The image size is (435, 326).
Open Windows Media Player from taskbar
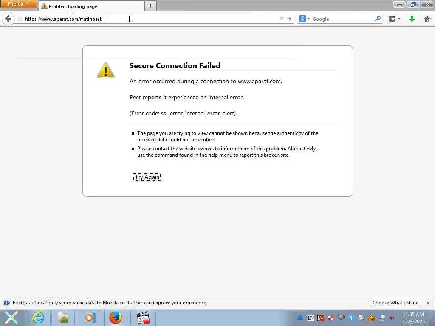(89, 318)
